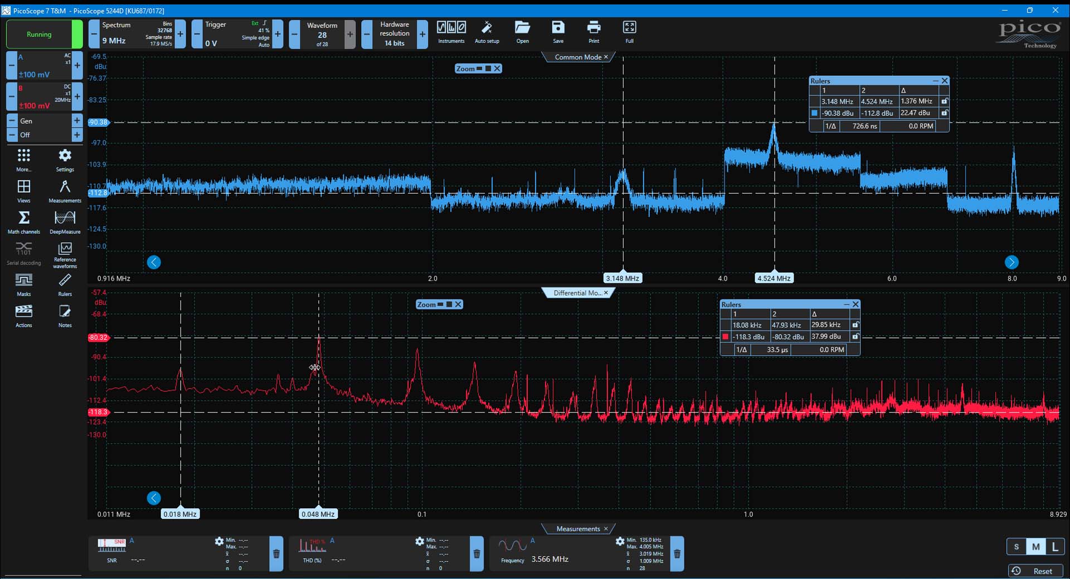Close the Differential Mode tab
Viewport: 1070px width, 579px height.
tap(606, 293)
